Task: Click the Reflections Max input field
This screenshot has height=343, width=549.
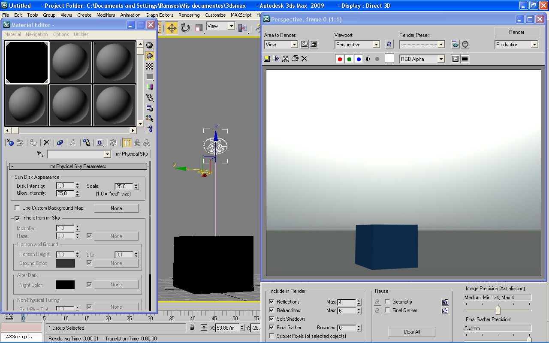Action: click(x=347, y=302)
